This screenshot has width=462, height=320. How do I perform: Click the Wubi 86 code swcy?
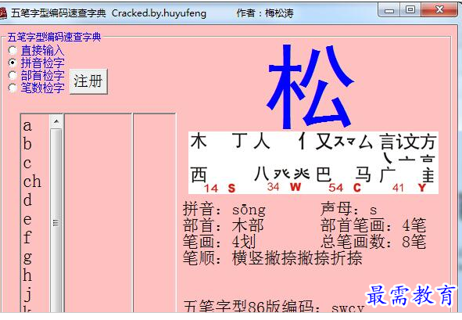pos(348,307)
